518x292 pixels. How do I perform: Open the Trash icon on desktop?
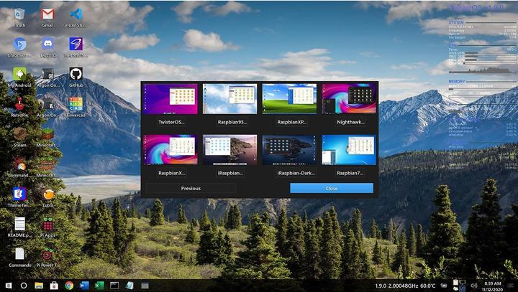tap(19, 15)
